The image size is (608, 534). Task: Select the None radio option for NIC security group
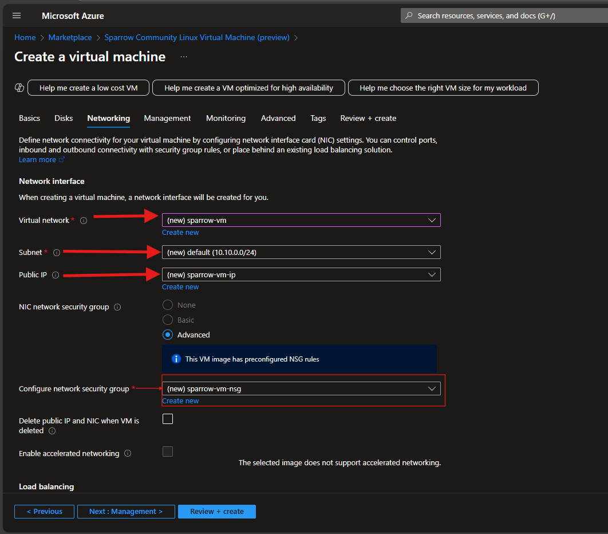click(x=168, y=305)
